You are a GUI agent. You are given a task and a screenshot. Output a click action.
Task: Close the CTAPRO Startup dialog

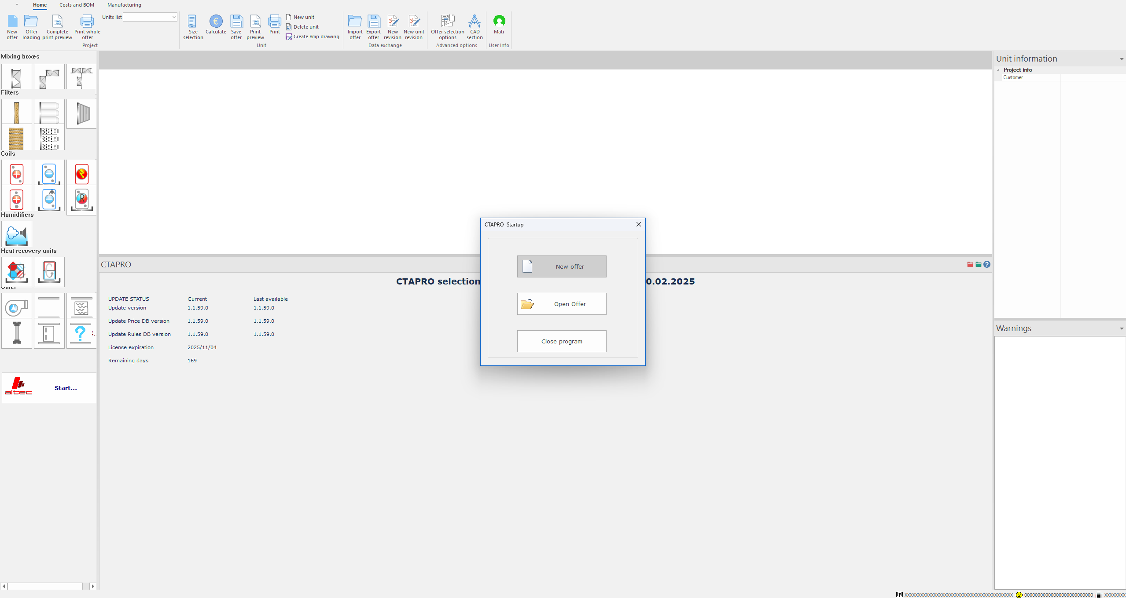639,224
